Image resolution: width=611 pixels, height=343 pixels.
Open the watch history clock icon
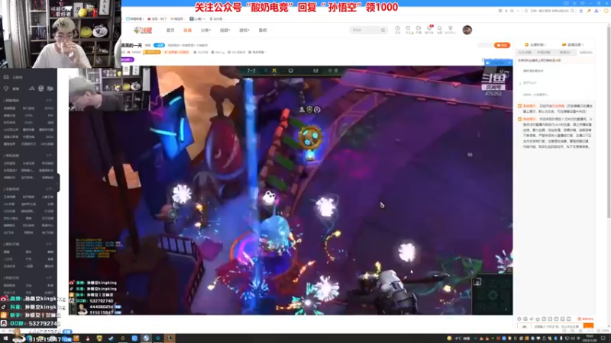tap(397, 30)
